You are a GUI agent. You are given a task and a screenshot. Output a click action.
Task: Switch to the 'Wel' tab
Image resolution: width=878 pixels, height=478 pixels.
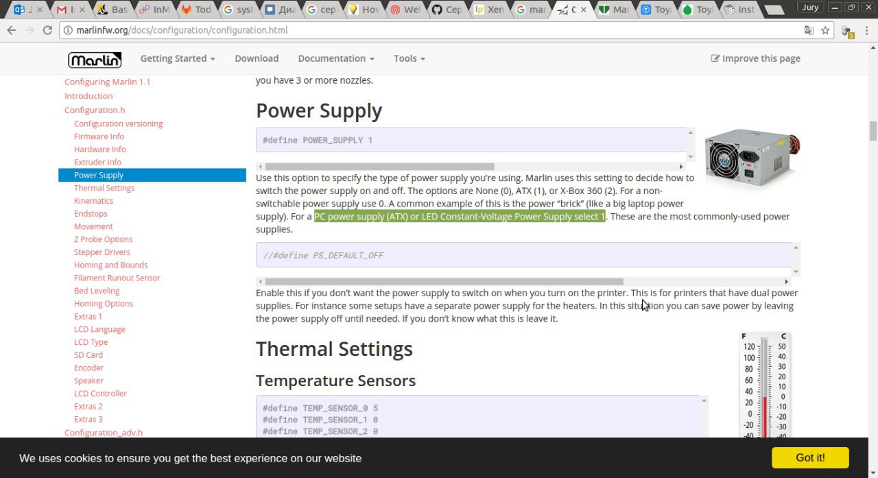click(405, 10)
